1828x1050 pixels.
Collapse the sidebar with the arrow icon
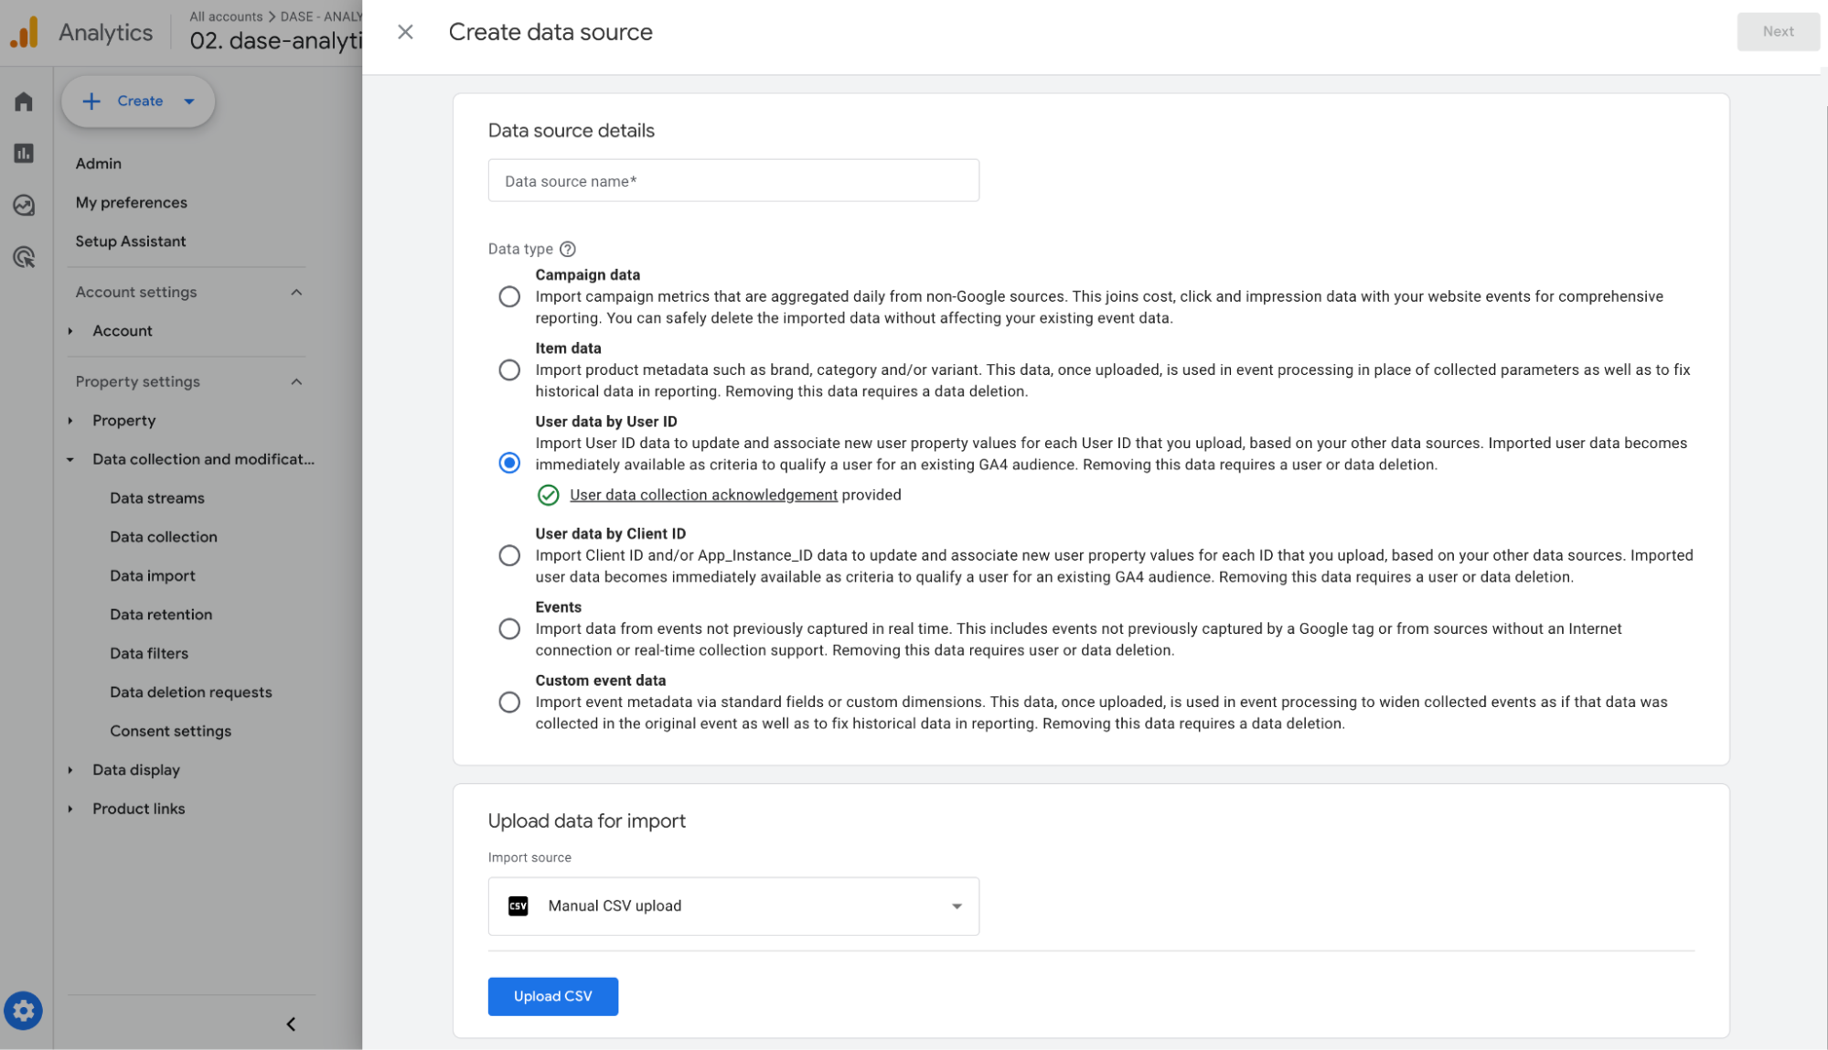point(291,1023)
